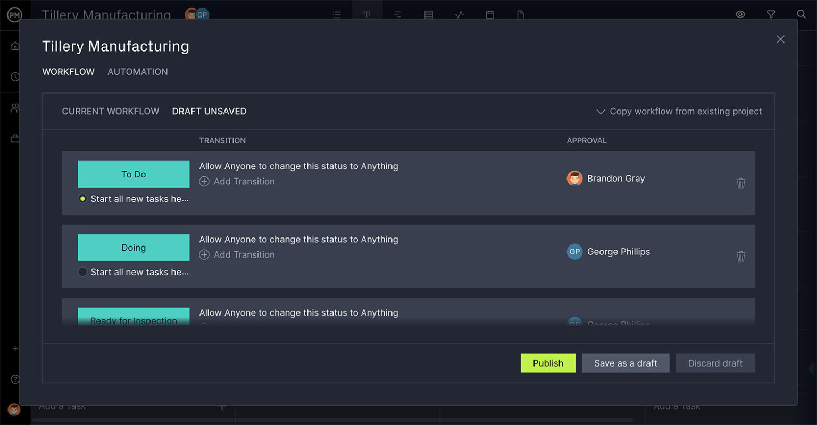Open Brandon Gray approval selector

click(x=606, y=178)
